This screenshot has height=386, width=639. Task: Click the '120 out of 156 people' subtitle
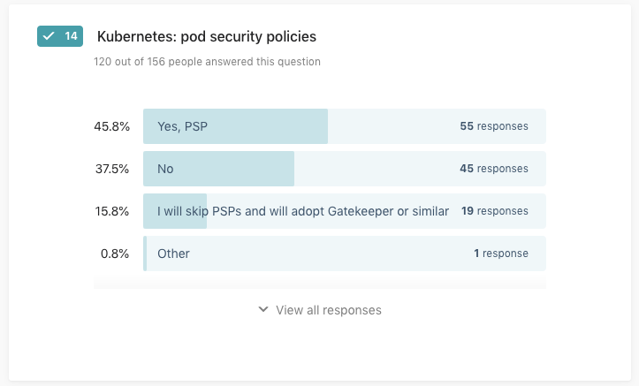207,62
